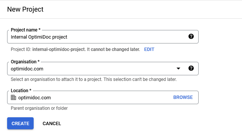
Task: Cancel new project creation
Action: (52, 124)
